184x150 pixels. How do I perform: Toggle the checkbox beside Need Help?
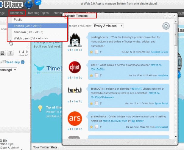click(x=4, y=61)
